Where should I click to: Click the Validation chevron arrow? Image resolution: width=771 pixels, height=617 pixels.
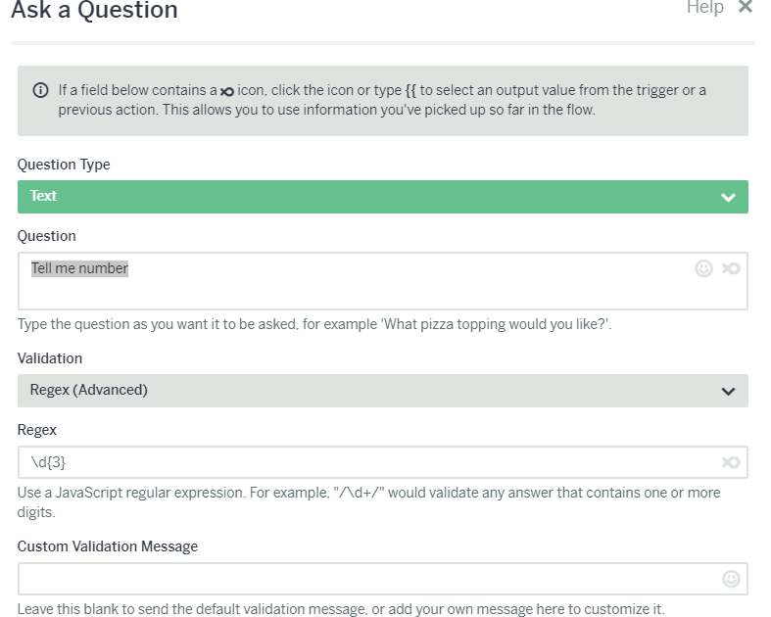(728, 392)
